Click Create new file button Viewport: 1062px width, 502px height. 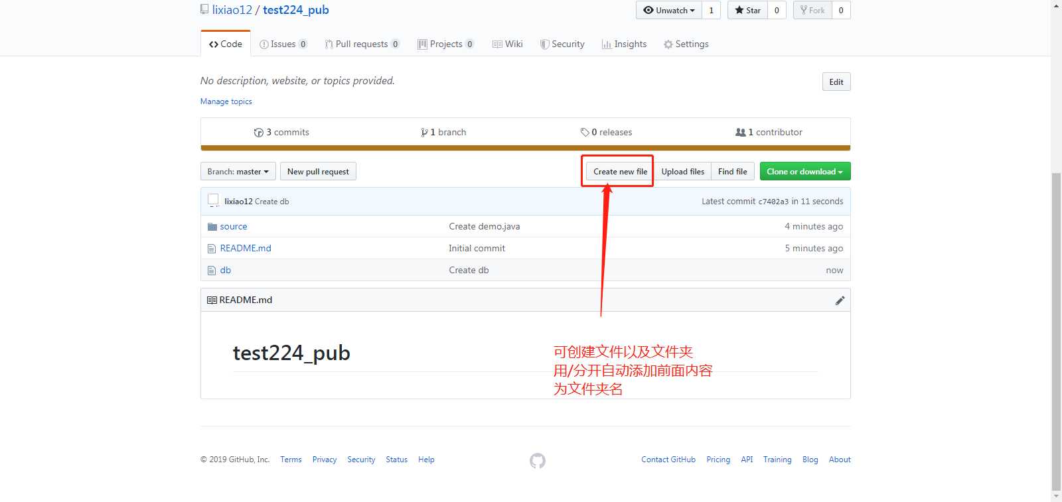pos(620,172)
